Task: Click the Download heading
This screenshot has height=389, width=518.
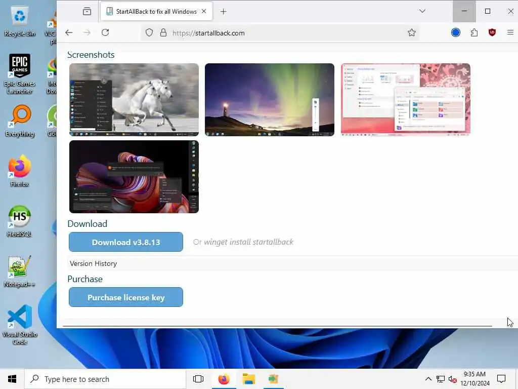Action: click(x=87, y=223)
